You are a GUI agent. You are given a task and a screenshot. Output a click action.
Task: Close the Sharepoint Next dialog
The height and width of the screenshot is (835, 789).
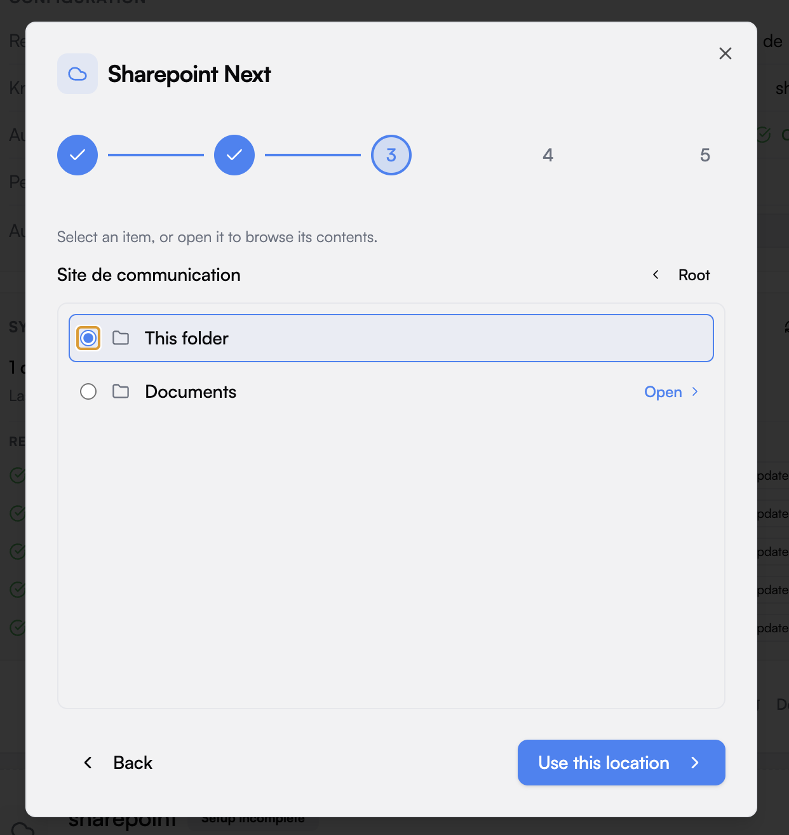[725, 53]
